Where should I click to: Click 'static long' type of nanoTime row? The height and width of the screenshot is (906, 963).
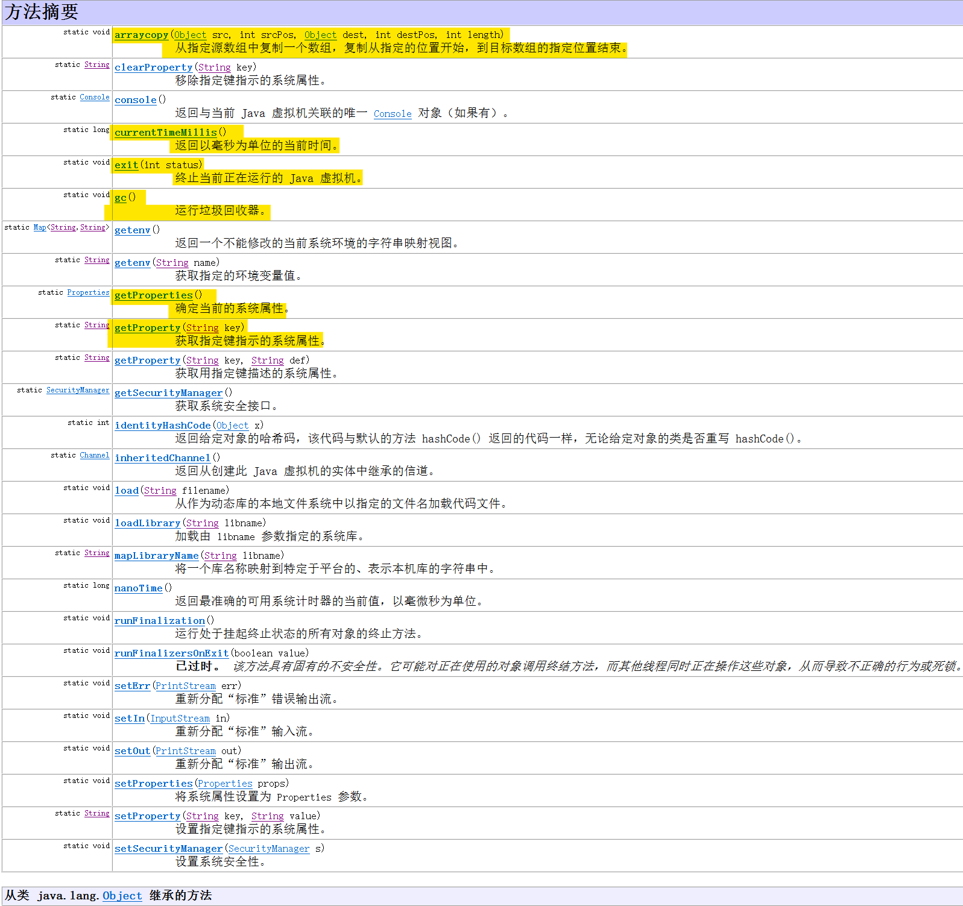point(86,585)
